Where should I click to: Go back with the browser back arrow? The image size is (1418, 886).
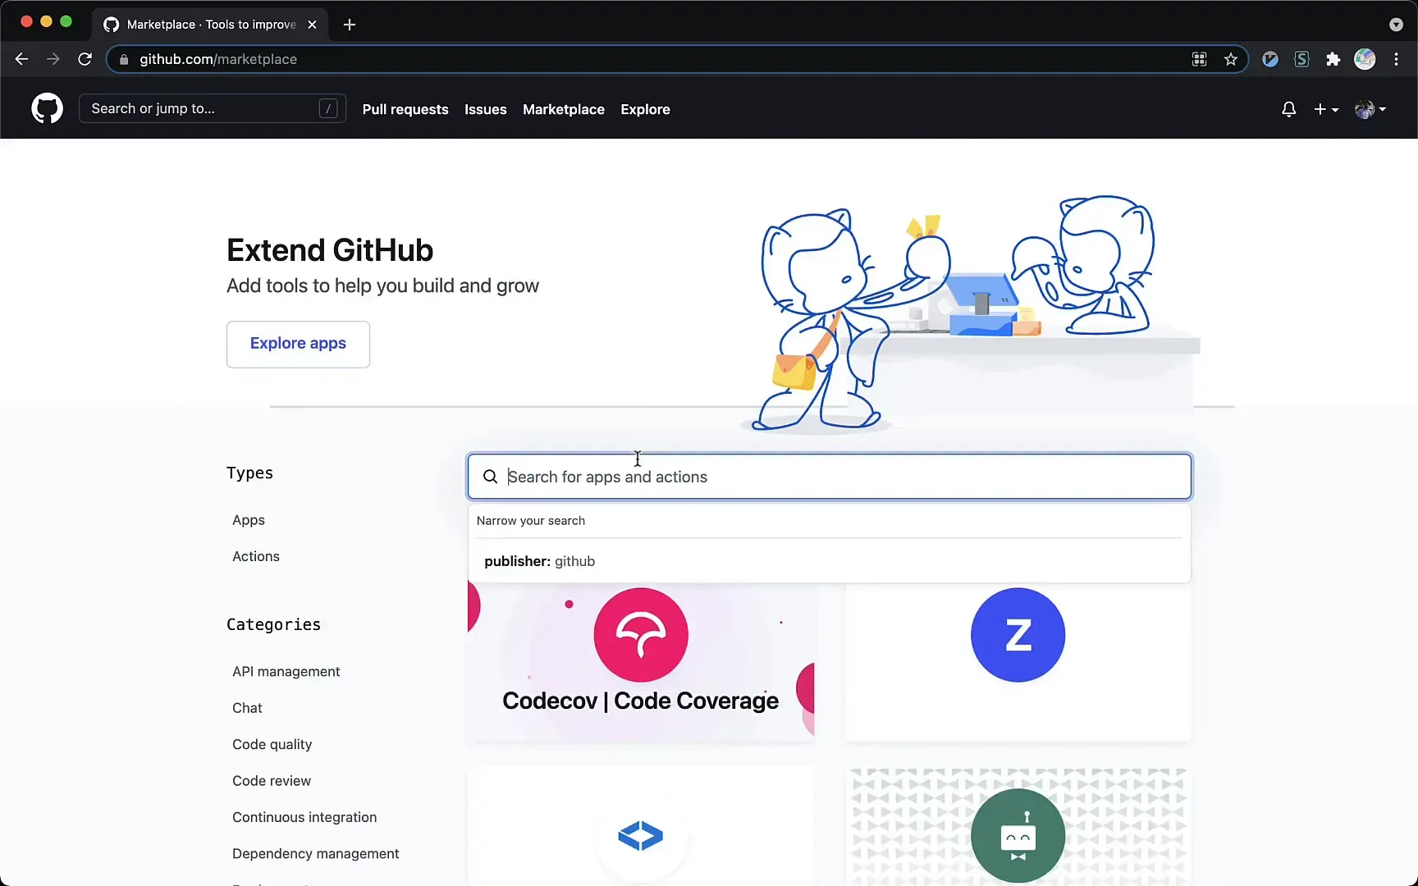pyautogui.click(x=22, y=59)
